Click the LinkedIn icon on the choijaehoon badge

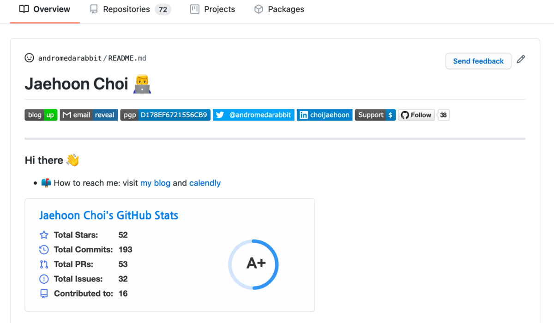point(304,115)
